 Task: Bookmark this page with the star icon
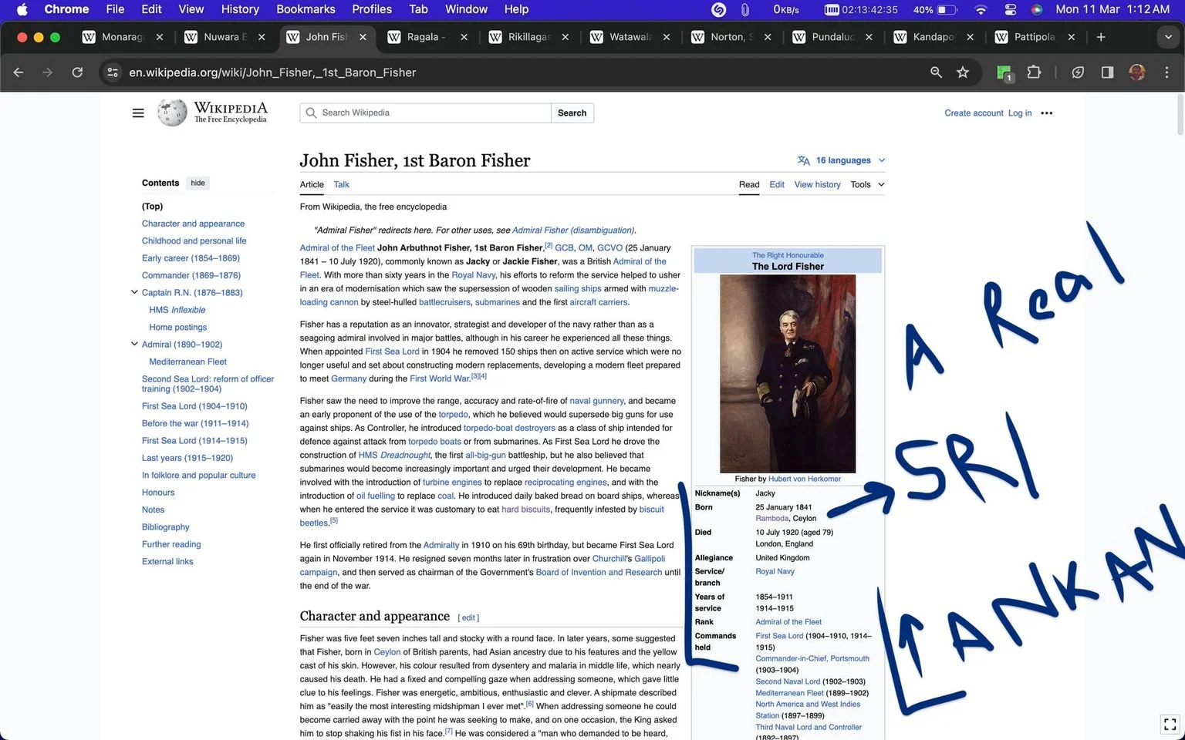963,72
